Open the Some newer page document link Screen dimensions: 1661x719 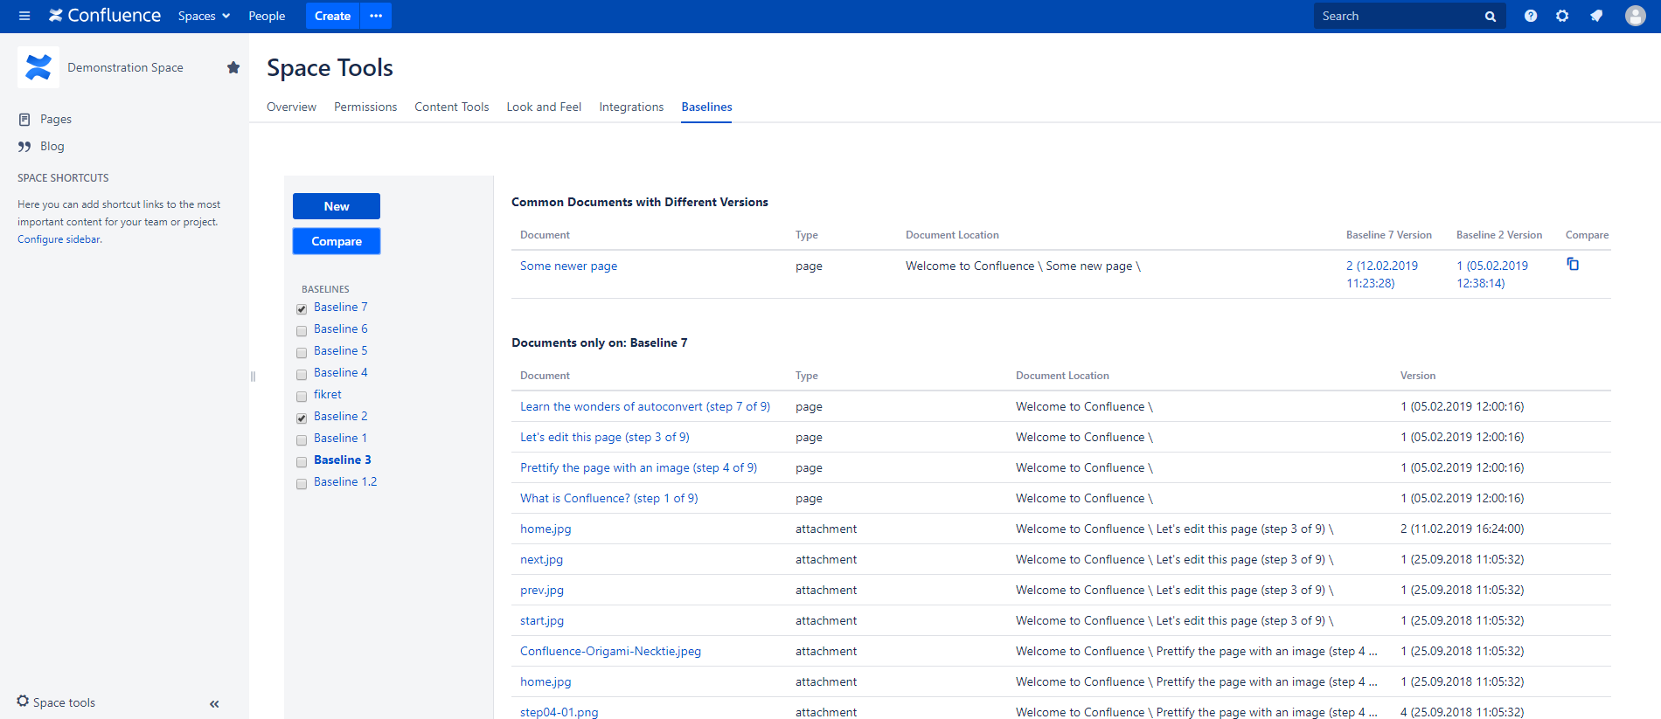point(568,266)
